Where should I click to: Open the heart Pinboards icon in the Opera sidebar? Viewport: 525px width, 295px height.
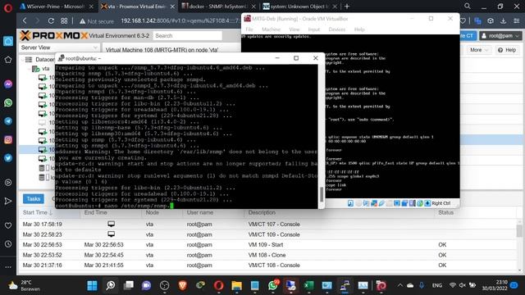[8, 226]
